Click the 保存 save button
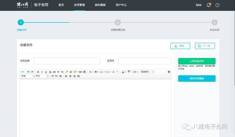Image resolution: width=235 pixels, height=137 pixels. click(x=180, y=46)
